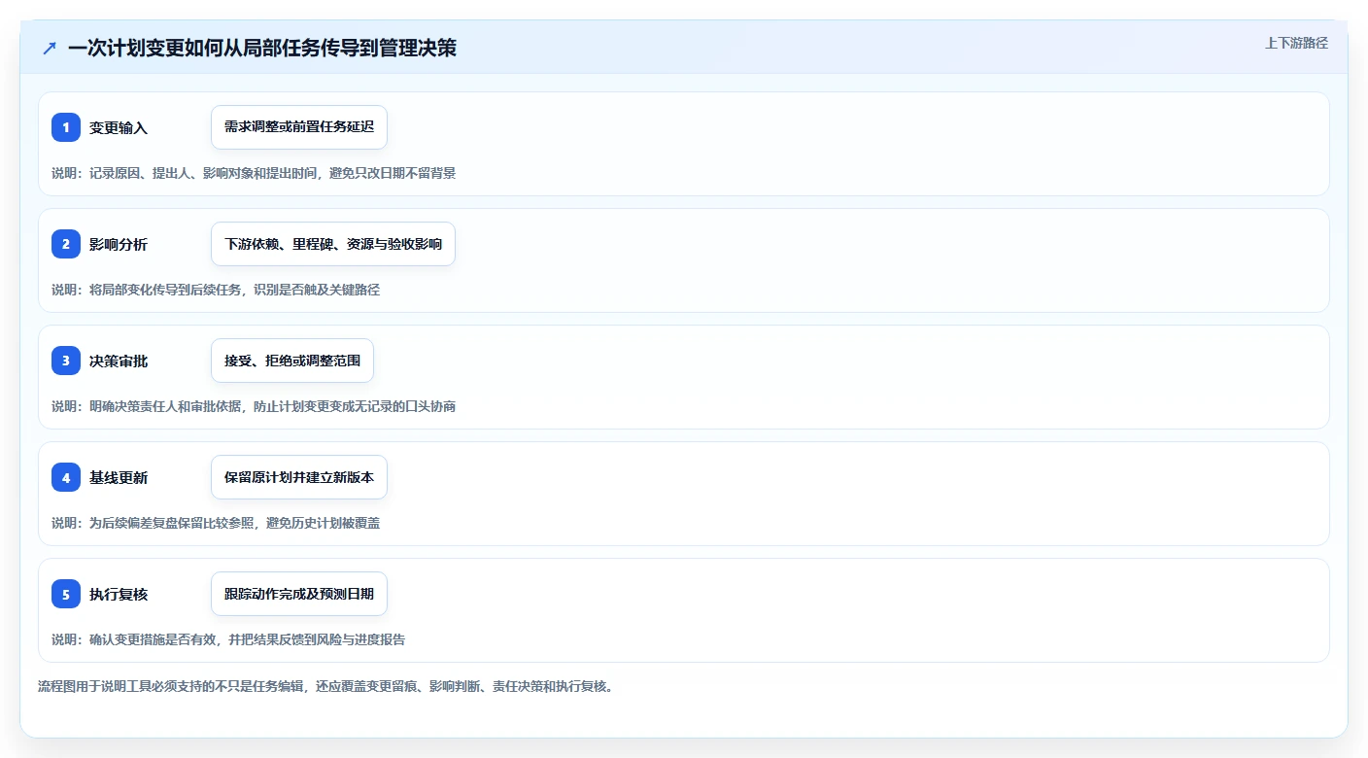Click the title 一次计划变更如何从局部任务传导到管理决策
The image size is (1368, 758).
tap(262, 48)
